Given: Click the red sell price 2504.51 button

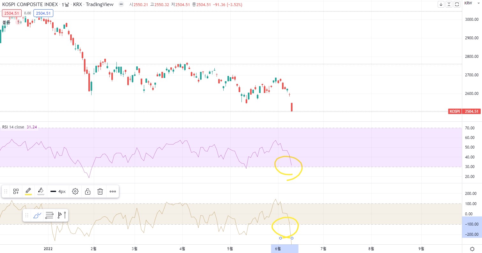Looking at the screenshot, I should point(12,13).
